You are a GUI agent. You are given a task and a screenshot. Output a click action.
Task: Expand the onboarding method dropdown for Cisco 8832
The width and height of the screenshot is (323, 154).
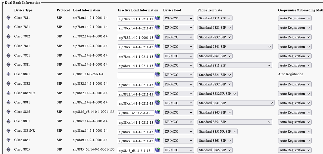295,84
